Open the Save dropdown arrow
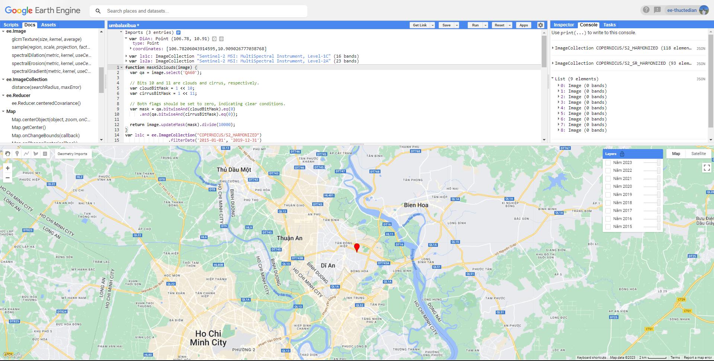The height and width of the screenshot is (361, 714). tap(457, 25)
